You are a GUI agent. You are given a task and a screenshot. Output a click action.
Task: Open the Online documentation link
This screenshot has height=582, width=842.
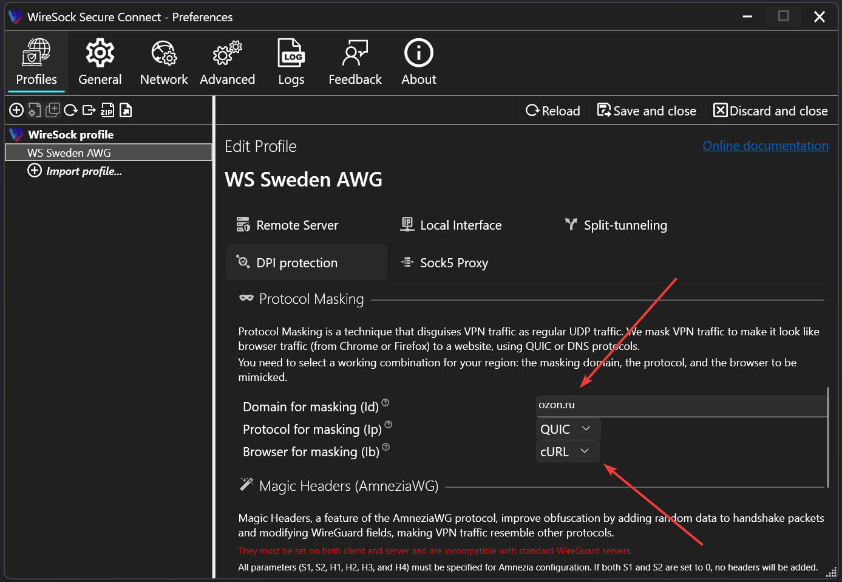[x=765, y=146]
